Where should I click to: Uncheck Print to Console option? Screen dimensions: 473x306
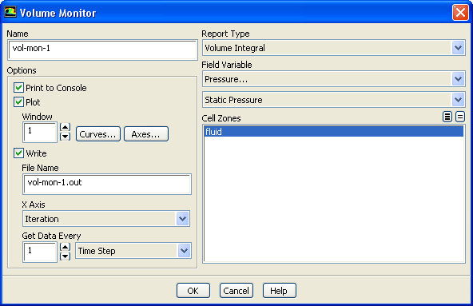pos(18,88)
